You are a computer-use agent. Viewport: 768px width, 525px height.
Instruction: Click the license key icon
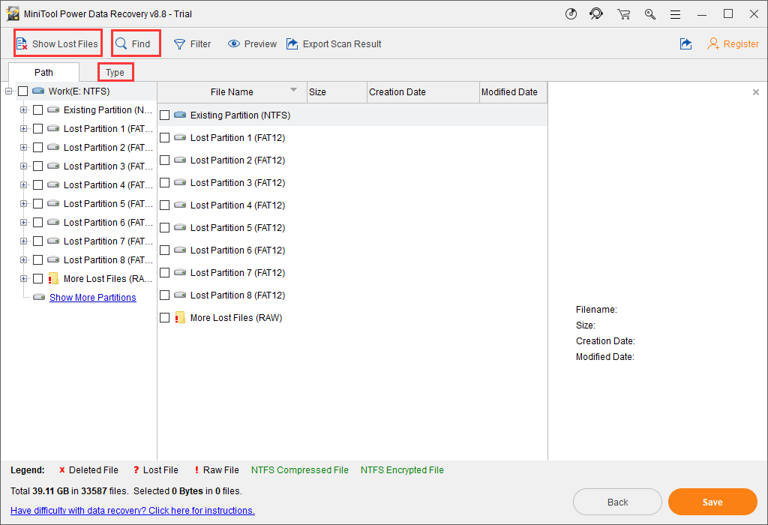click(649, 14)
